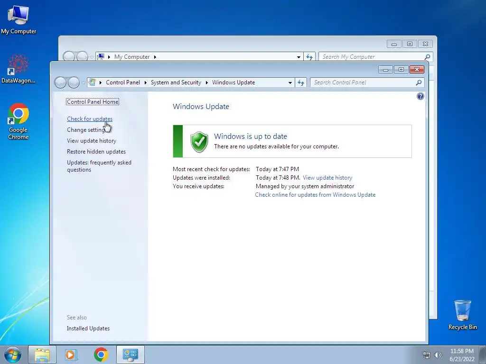Viewport: 486px width, 364px height.
Task: Open Chrome from the taskbar
Action: click(x=101, y=355)
